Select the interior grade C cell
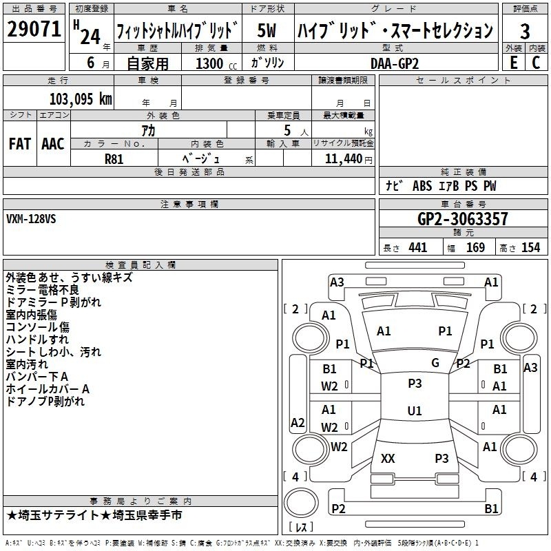The height and width of the screenshot is (551, 551). (x=536, y=62)
